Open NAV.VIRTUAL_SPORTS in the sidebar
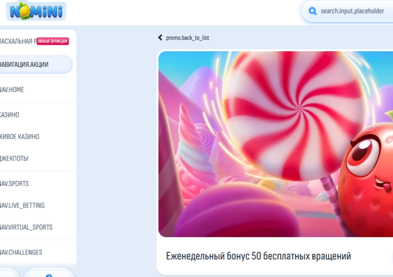 coord(26,227)
